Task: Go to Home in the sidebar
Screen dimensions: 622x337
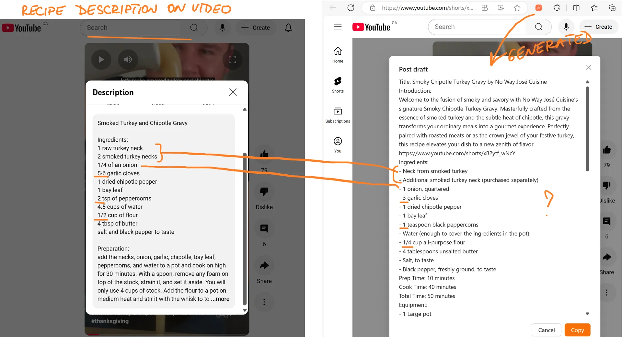Action: coord(338,54)
